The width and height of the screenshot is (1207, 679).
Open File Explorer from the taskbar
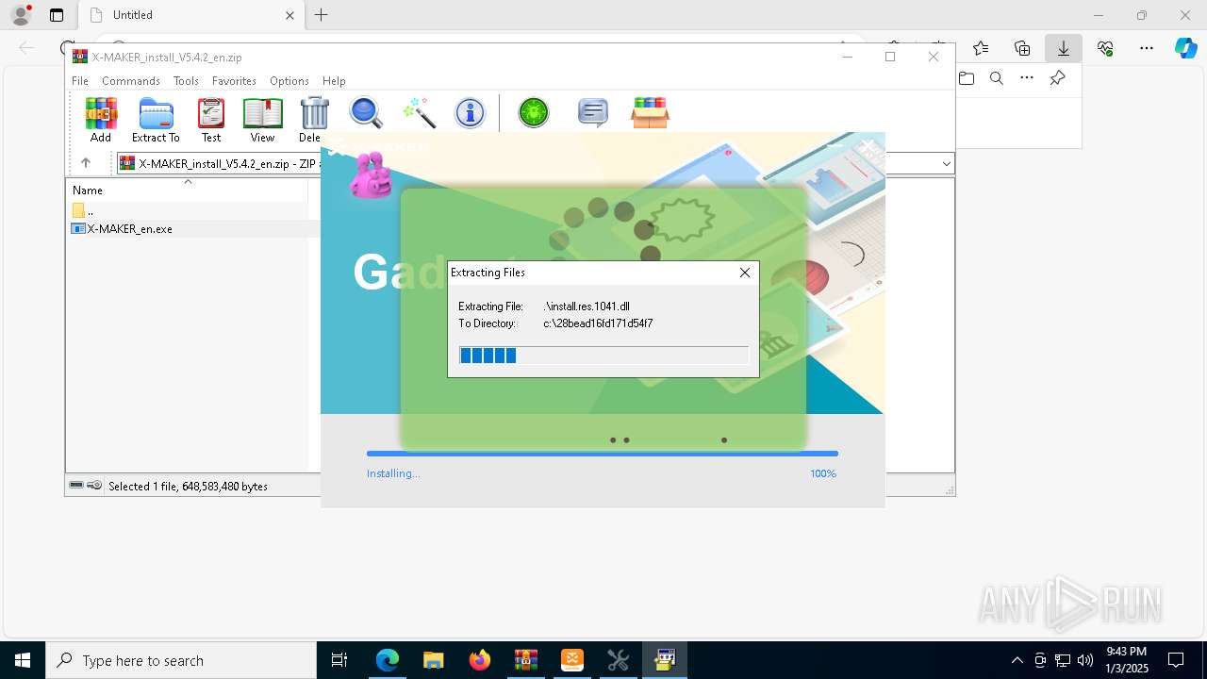click(434, 660)
